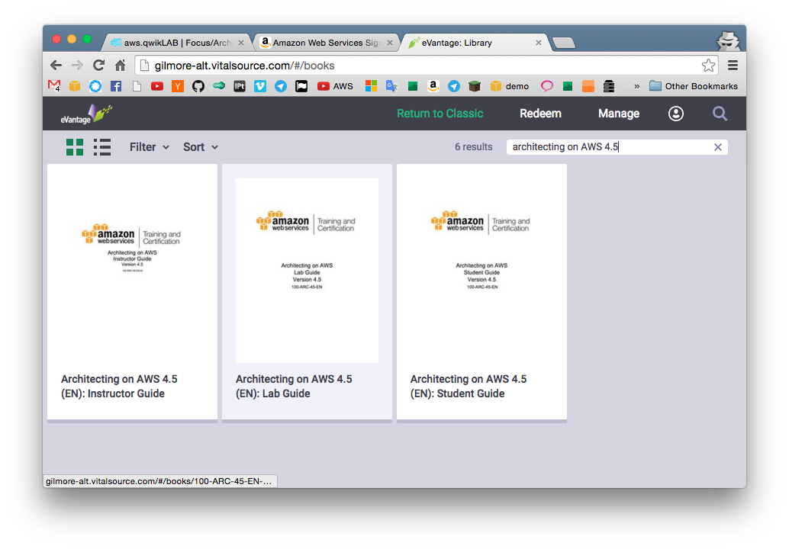Open the user account profile icon

[x=676, y=114]
